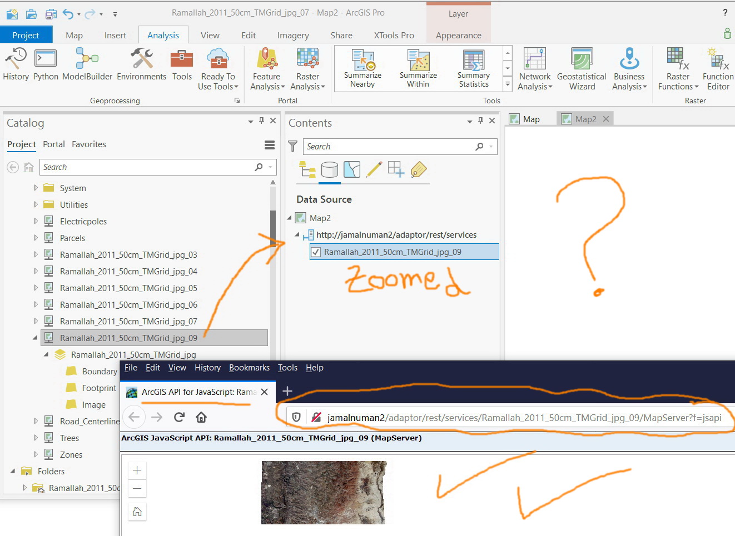Save the project from quick access toolbar
735x536 pixels.
coord(51,14)
